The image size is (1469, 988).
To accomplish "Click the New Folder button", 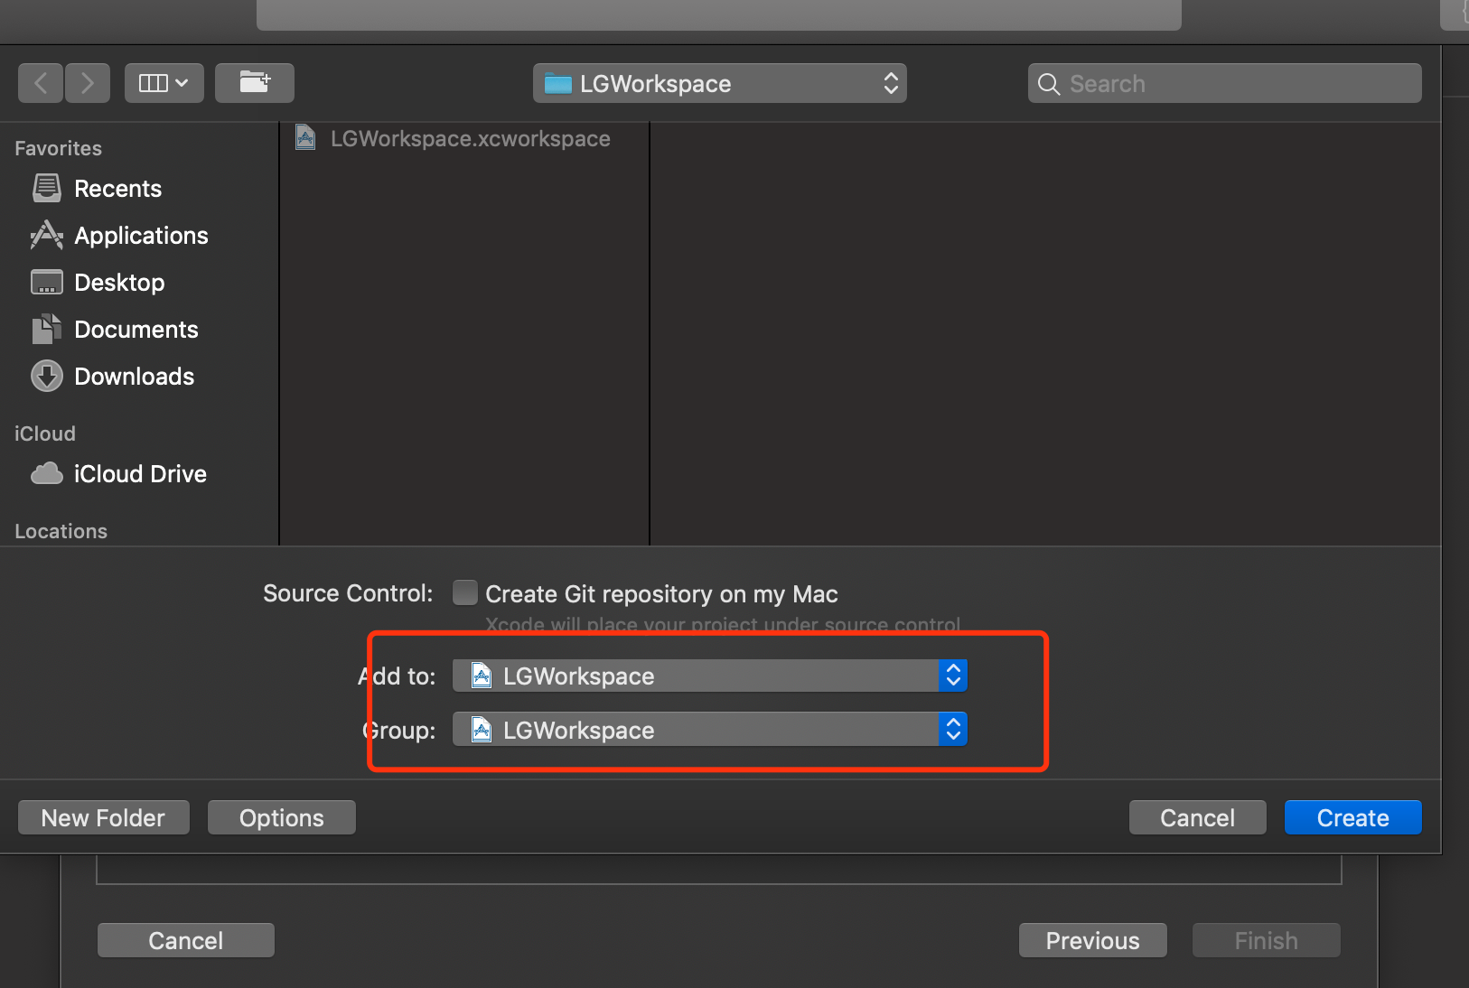I will 104,817.
